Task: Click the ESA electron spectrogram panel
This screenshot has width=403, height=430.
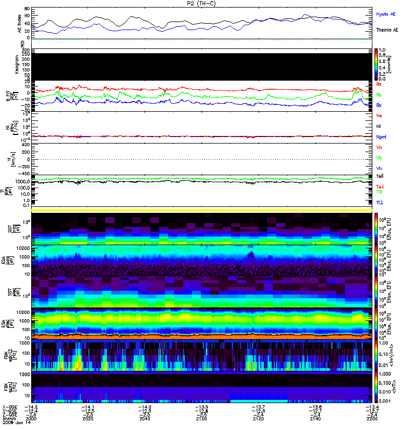Action: [201, 324]
